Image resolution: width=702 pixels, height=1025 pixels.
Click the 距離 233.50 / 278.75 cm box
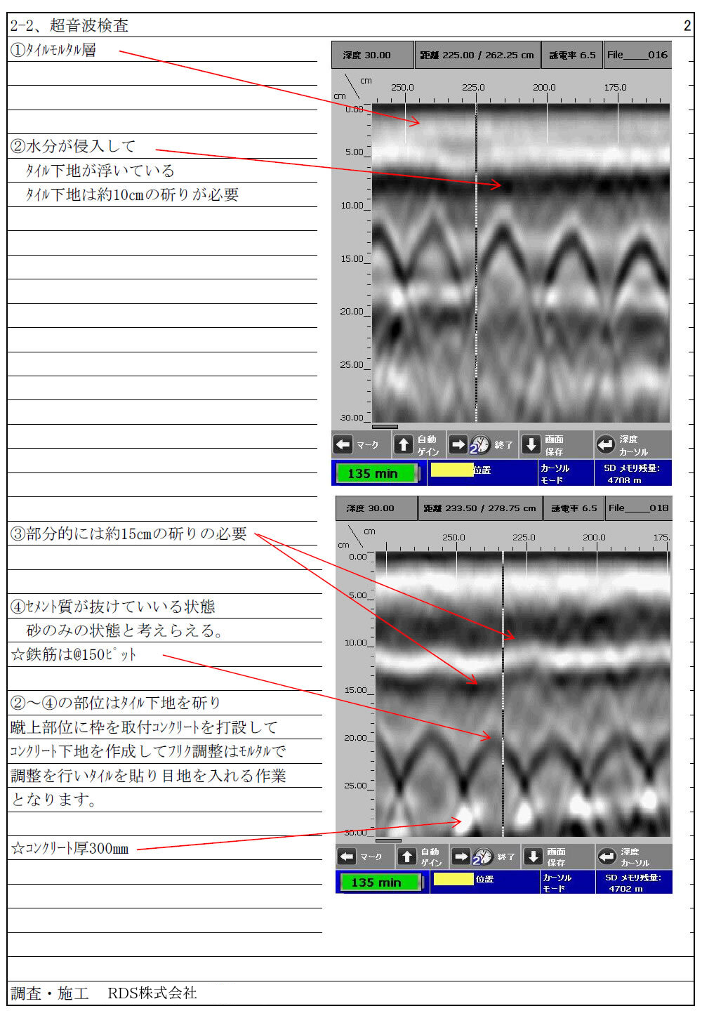[479, 508]
